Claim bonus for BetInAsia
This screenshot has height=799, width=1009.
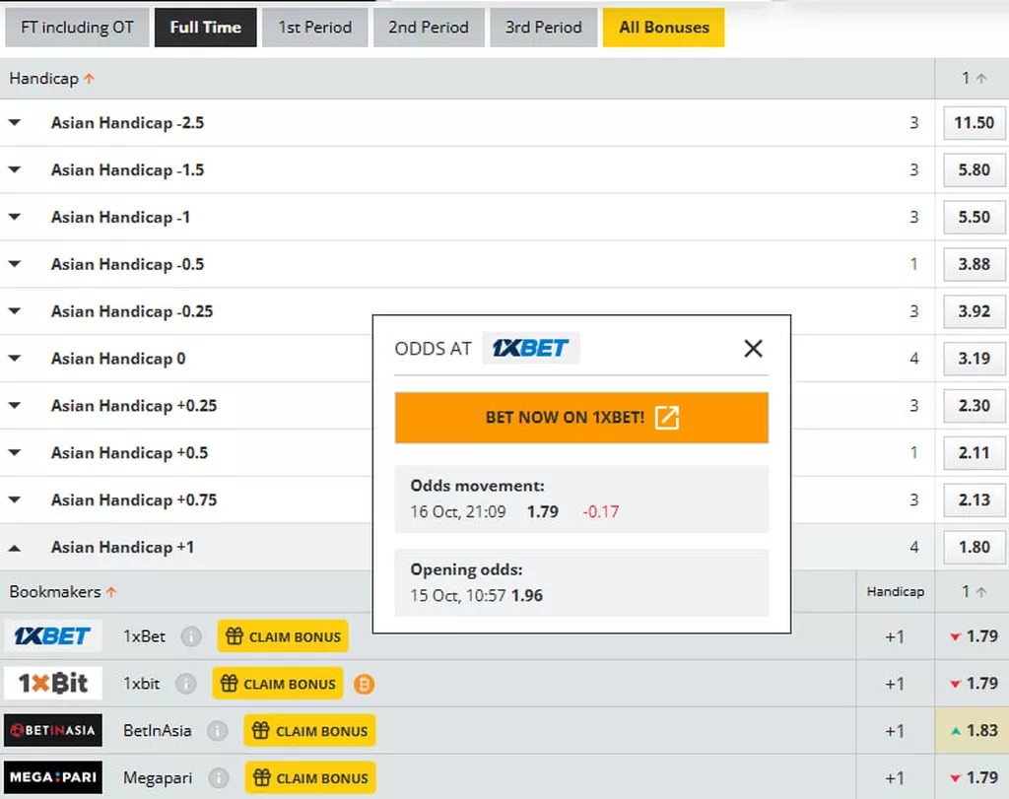[x=310, y=731]
